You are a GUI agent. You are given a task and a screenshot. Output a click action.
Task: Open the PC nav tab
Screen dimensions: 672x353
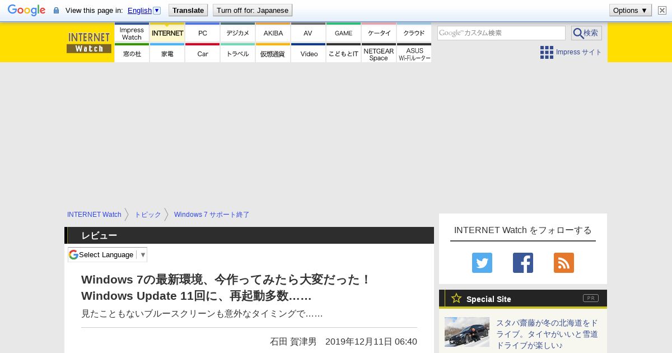pyautogui.click(x=202, y=32)
